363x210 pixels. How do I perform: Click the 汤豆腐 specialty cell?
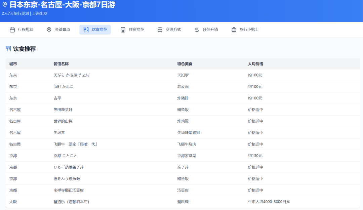coord(183,190)
